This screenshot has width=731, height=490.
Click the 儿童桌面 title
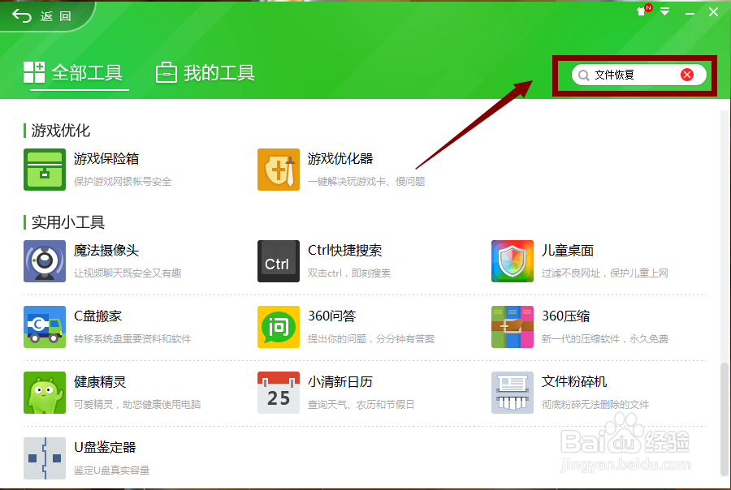(x=568, y=251)
